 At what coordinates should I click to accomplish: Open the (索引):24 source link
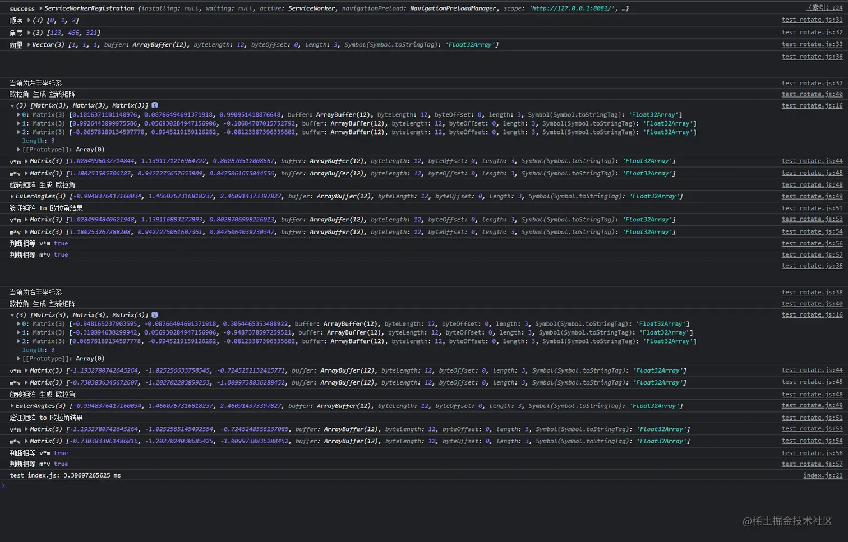point(824,8)
